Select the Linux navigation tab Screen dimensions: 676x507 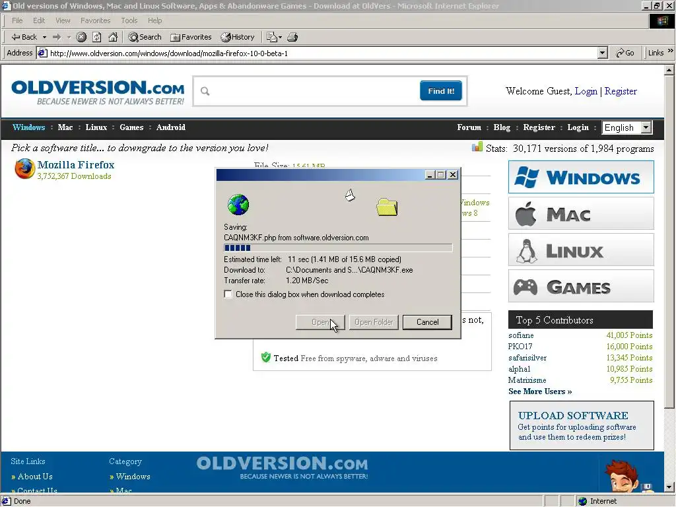96,127
